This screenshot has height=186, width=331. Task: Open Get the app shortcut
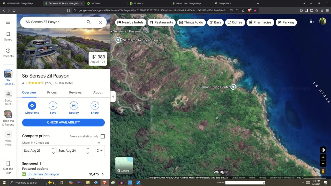click(x=8, y=167)
